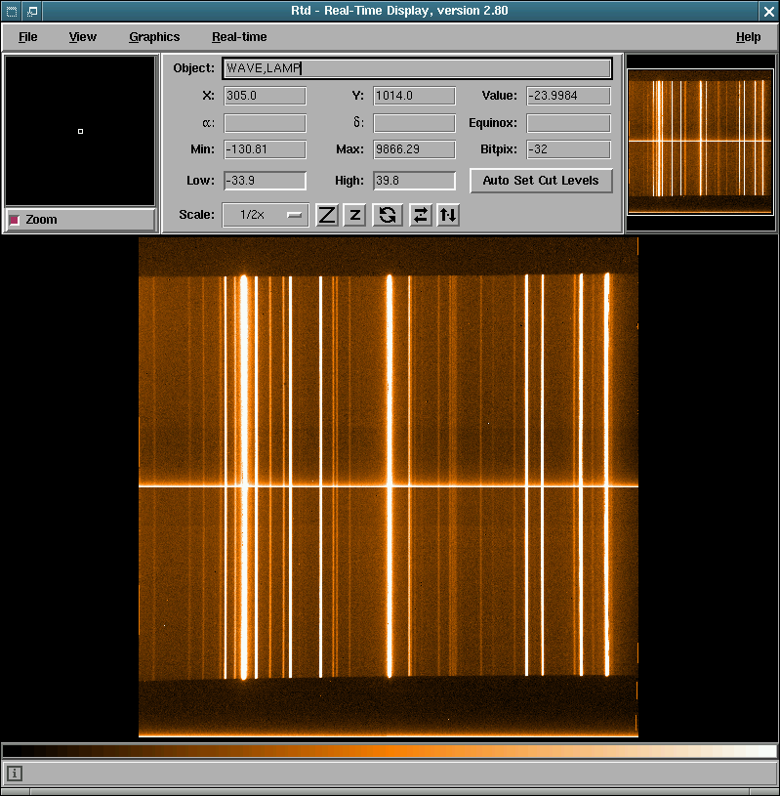Image resolution: width=780 pixels, height=796 pixels.
Task: Toggle the Zoom checkbox
Action: coord(15,220)
